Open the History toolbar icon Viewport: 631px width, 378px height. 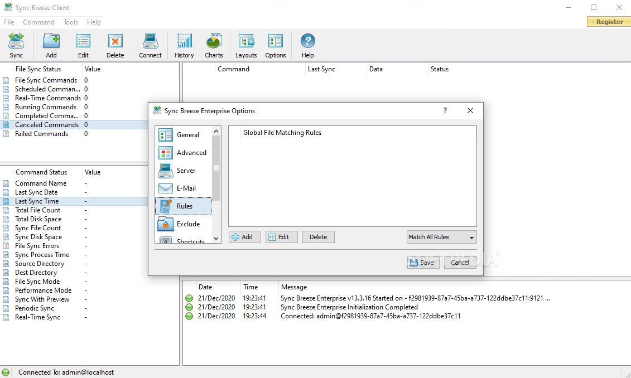click(x=184, y=46)
